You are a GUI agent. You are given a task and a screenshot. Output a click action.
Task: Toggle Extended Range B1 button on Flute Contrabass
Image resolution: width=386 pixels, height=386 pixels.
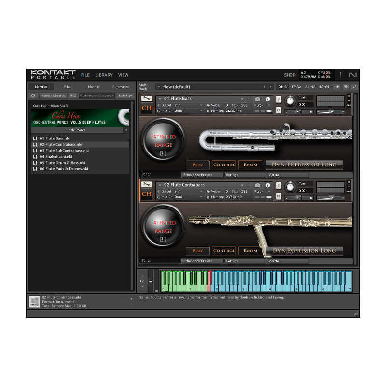(x=163, y=225)
